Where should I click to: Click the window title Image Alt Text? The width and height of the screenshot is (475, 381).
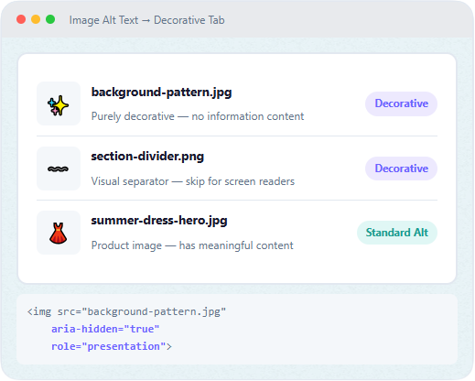(x=103, y=20)
